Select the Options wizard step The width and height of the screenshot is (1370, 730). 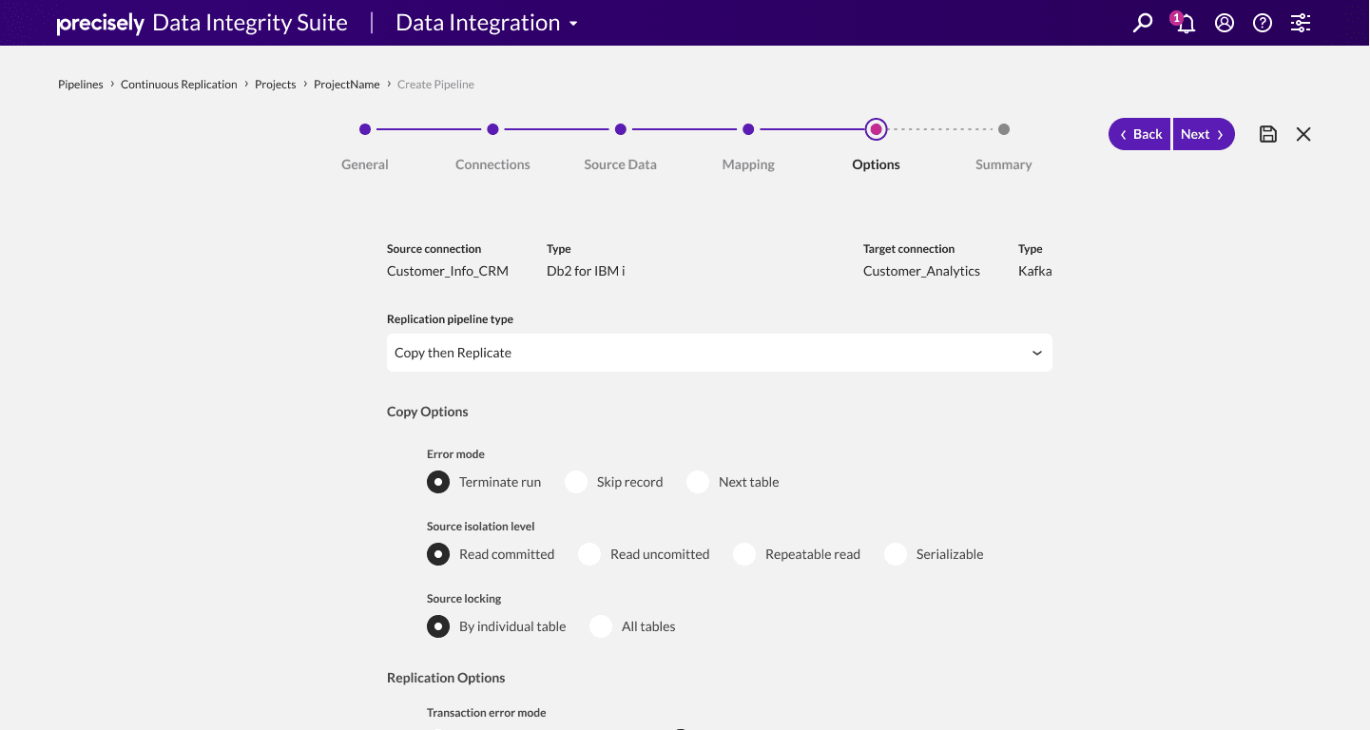pos(876,129)
